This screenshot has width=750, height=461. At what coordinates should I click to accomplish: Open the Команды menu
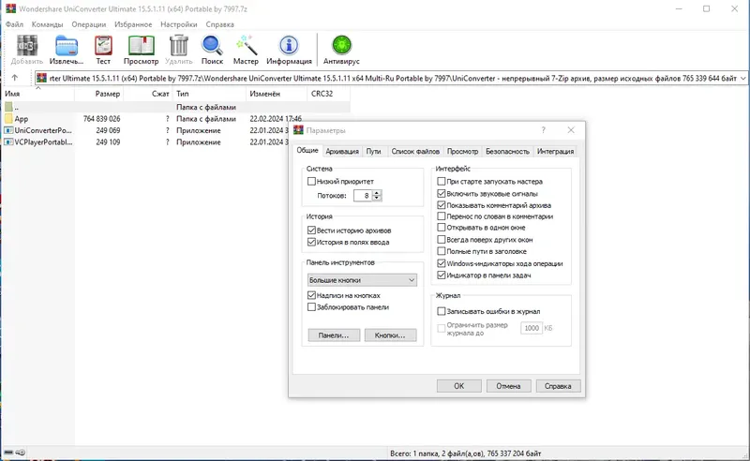(x=48, y=24)
